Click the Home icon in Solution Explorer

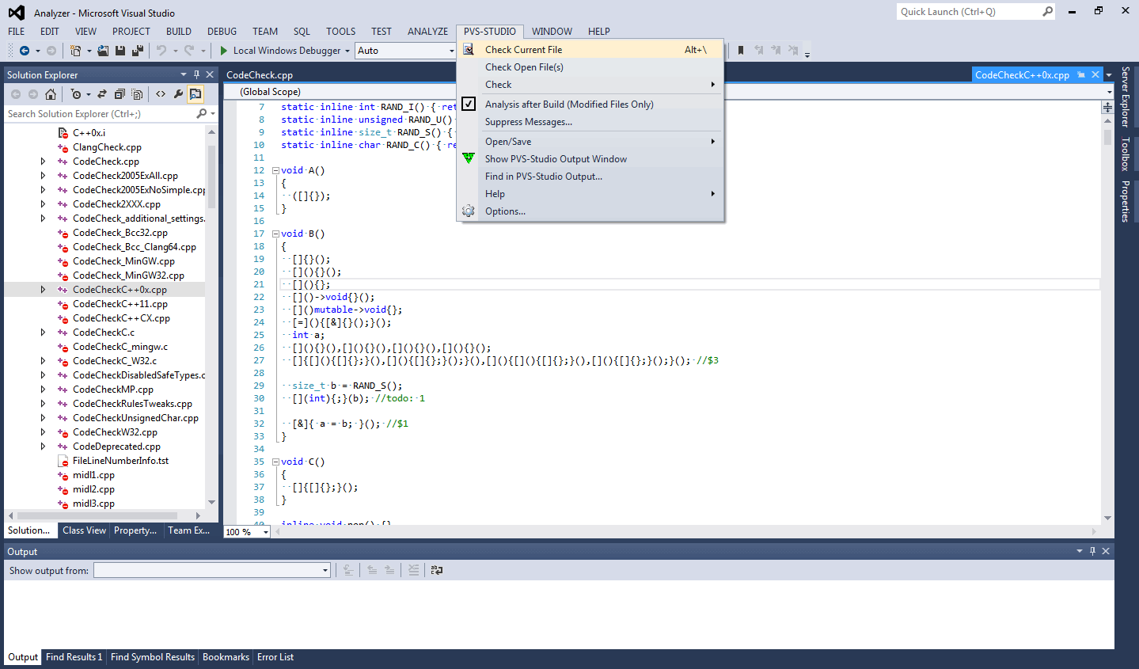click(51, 94)
